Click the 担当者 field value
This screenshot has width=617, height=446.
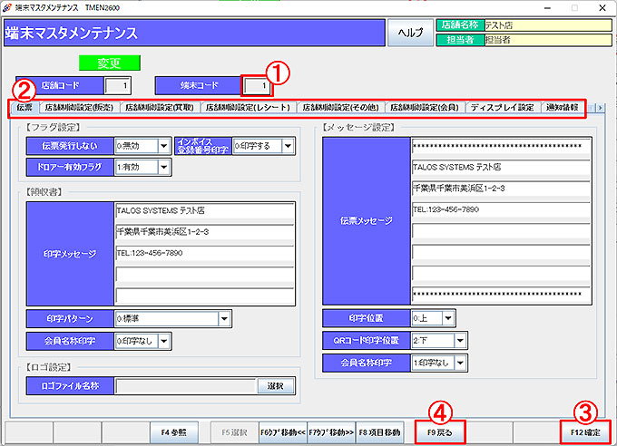click(x=548, y=40)
